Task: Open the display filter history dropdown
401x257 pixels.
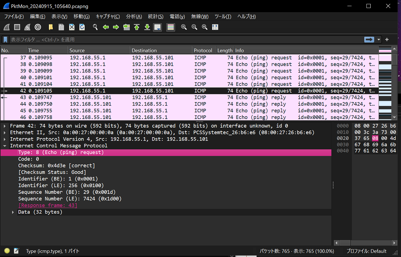Action: pos(379,40)
